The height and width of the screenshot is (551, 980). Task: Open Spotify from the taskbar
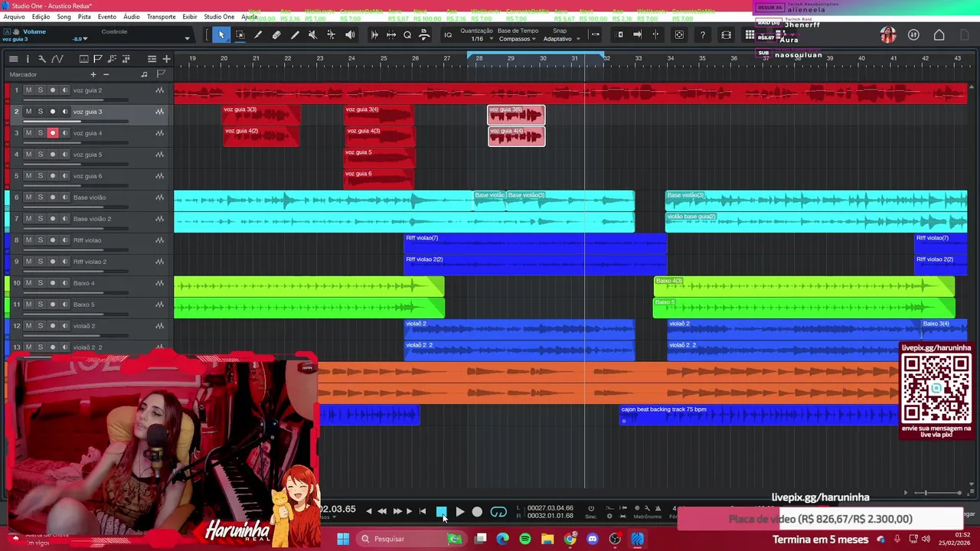pyautogui.click(x=525, y=539)
